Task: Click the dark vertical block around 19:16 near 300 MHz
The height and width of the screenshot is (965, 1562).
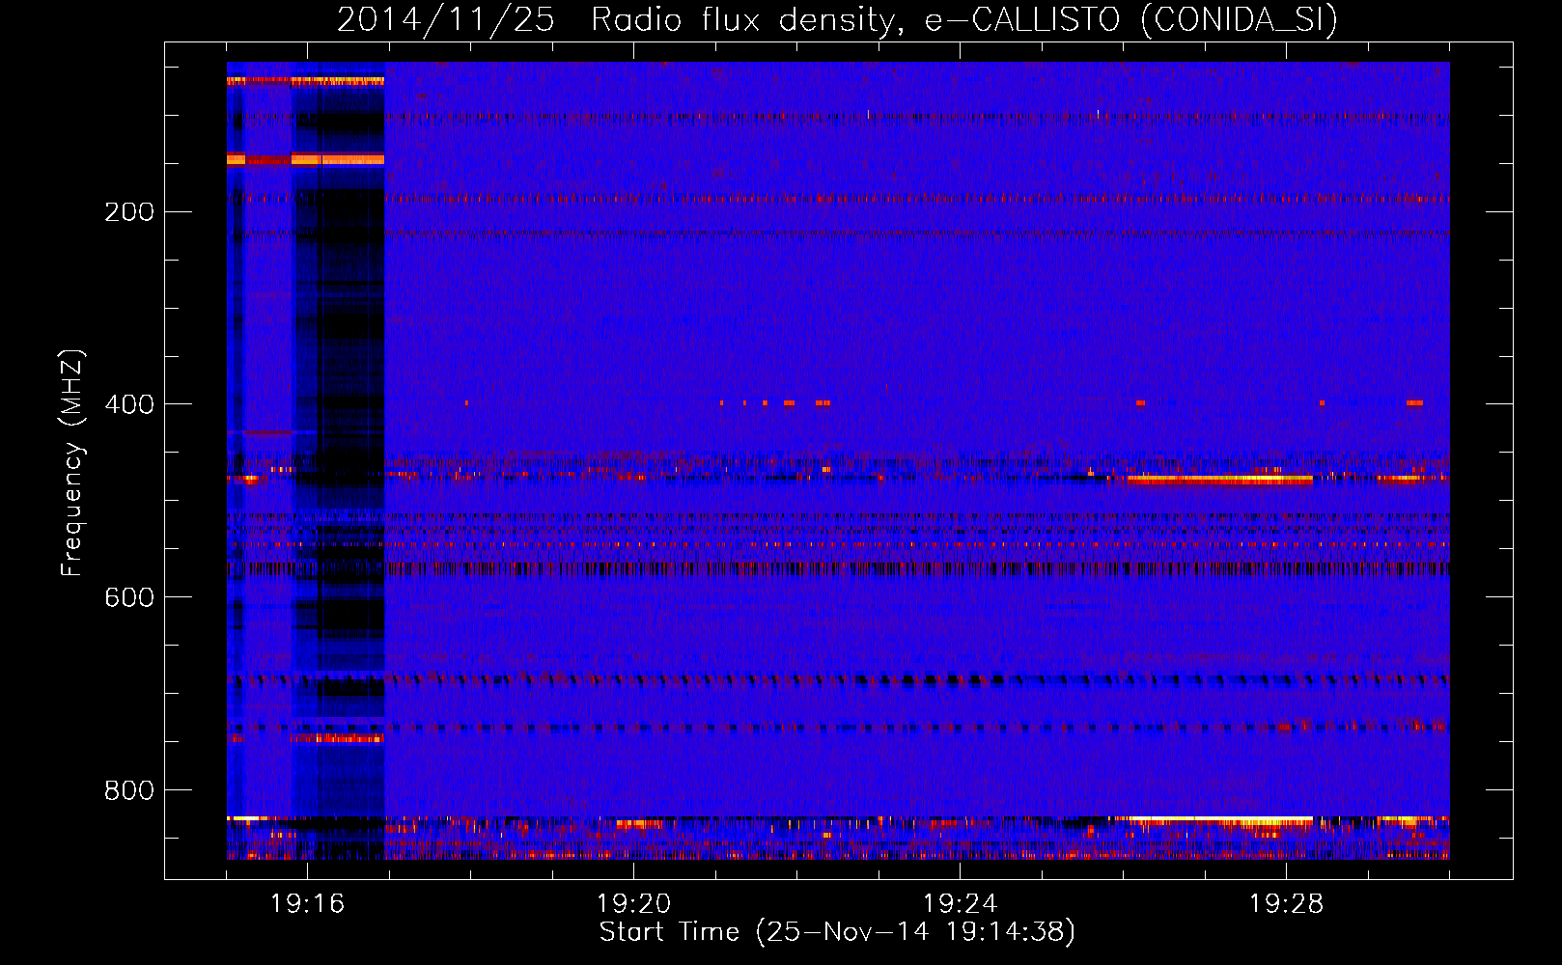Action: click(351, 289)
